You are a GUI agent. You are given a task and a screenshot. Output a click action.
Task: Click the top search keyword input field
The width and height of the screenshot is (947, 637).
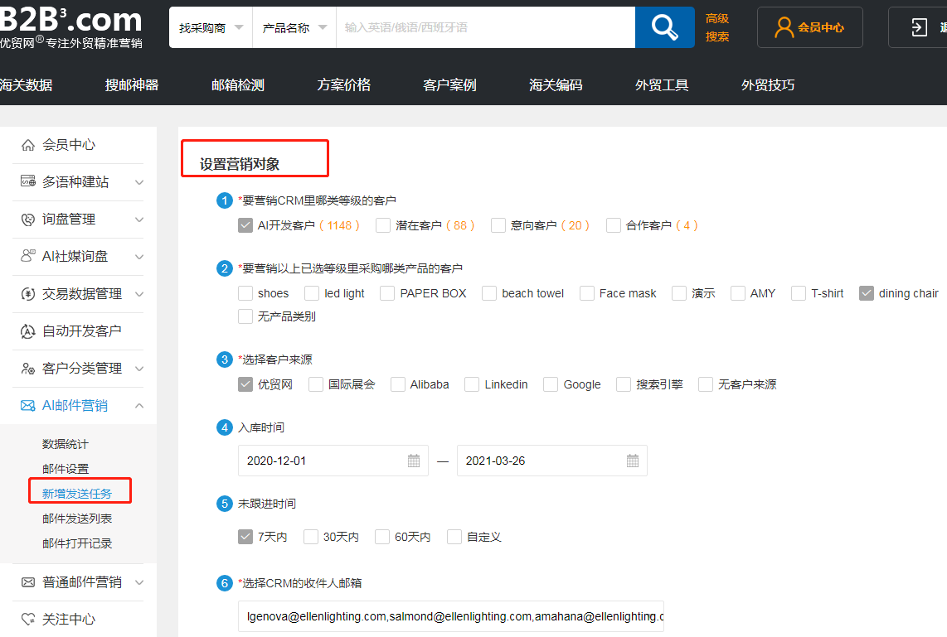pos(486,27)
